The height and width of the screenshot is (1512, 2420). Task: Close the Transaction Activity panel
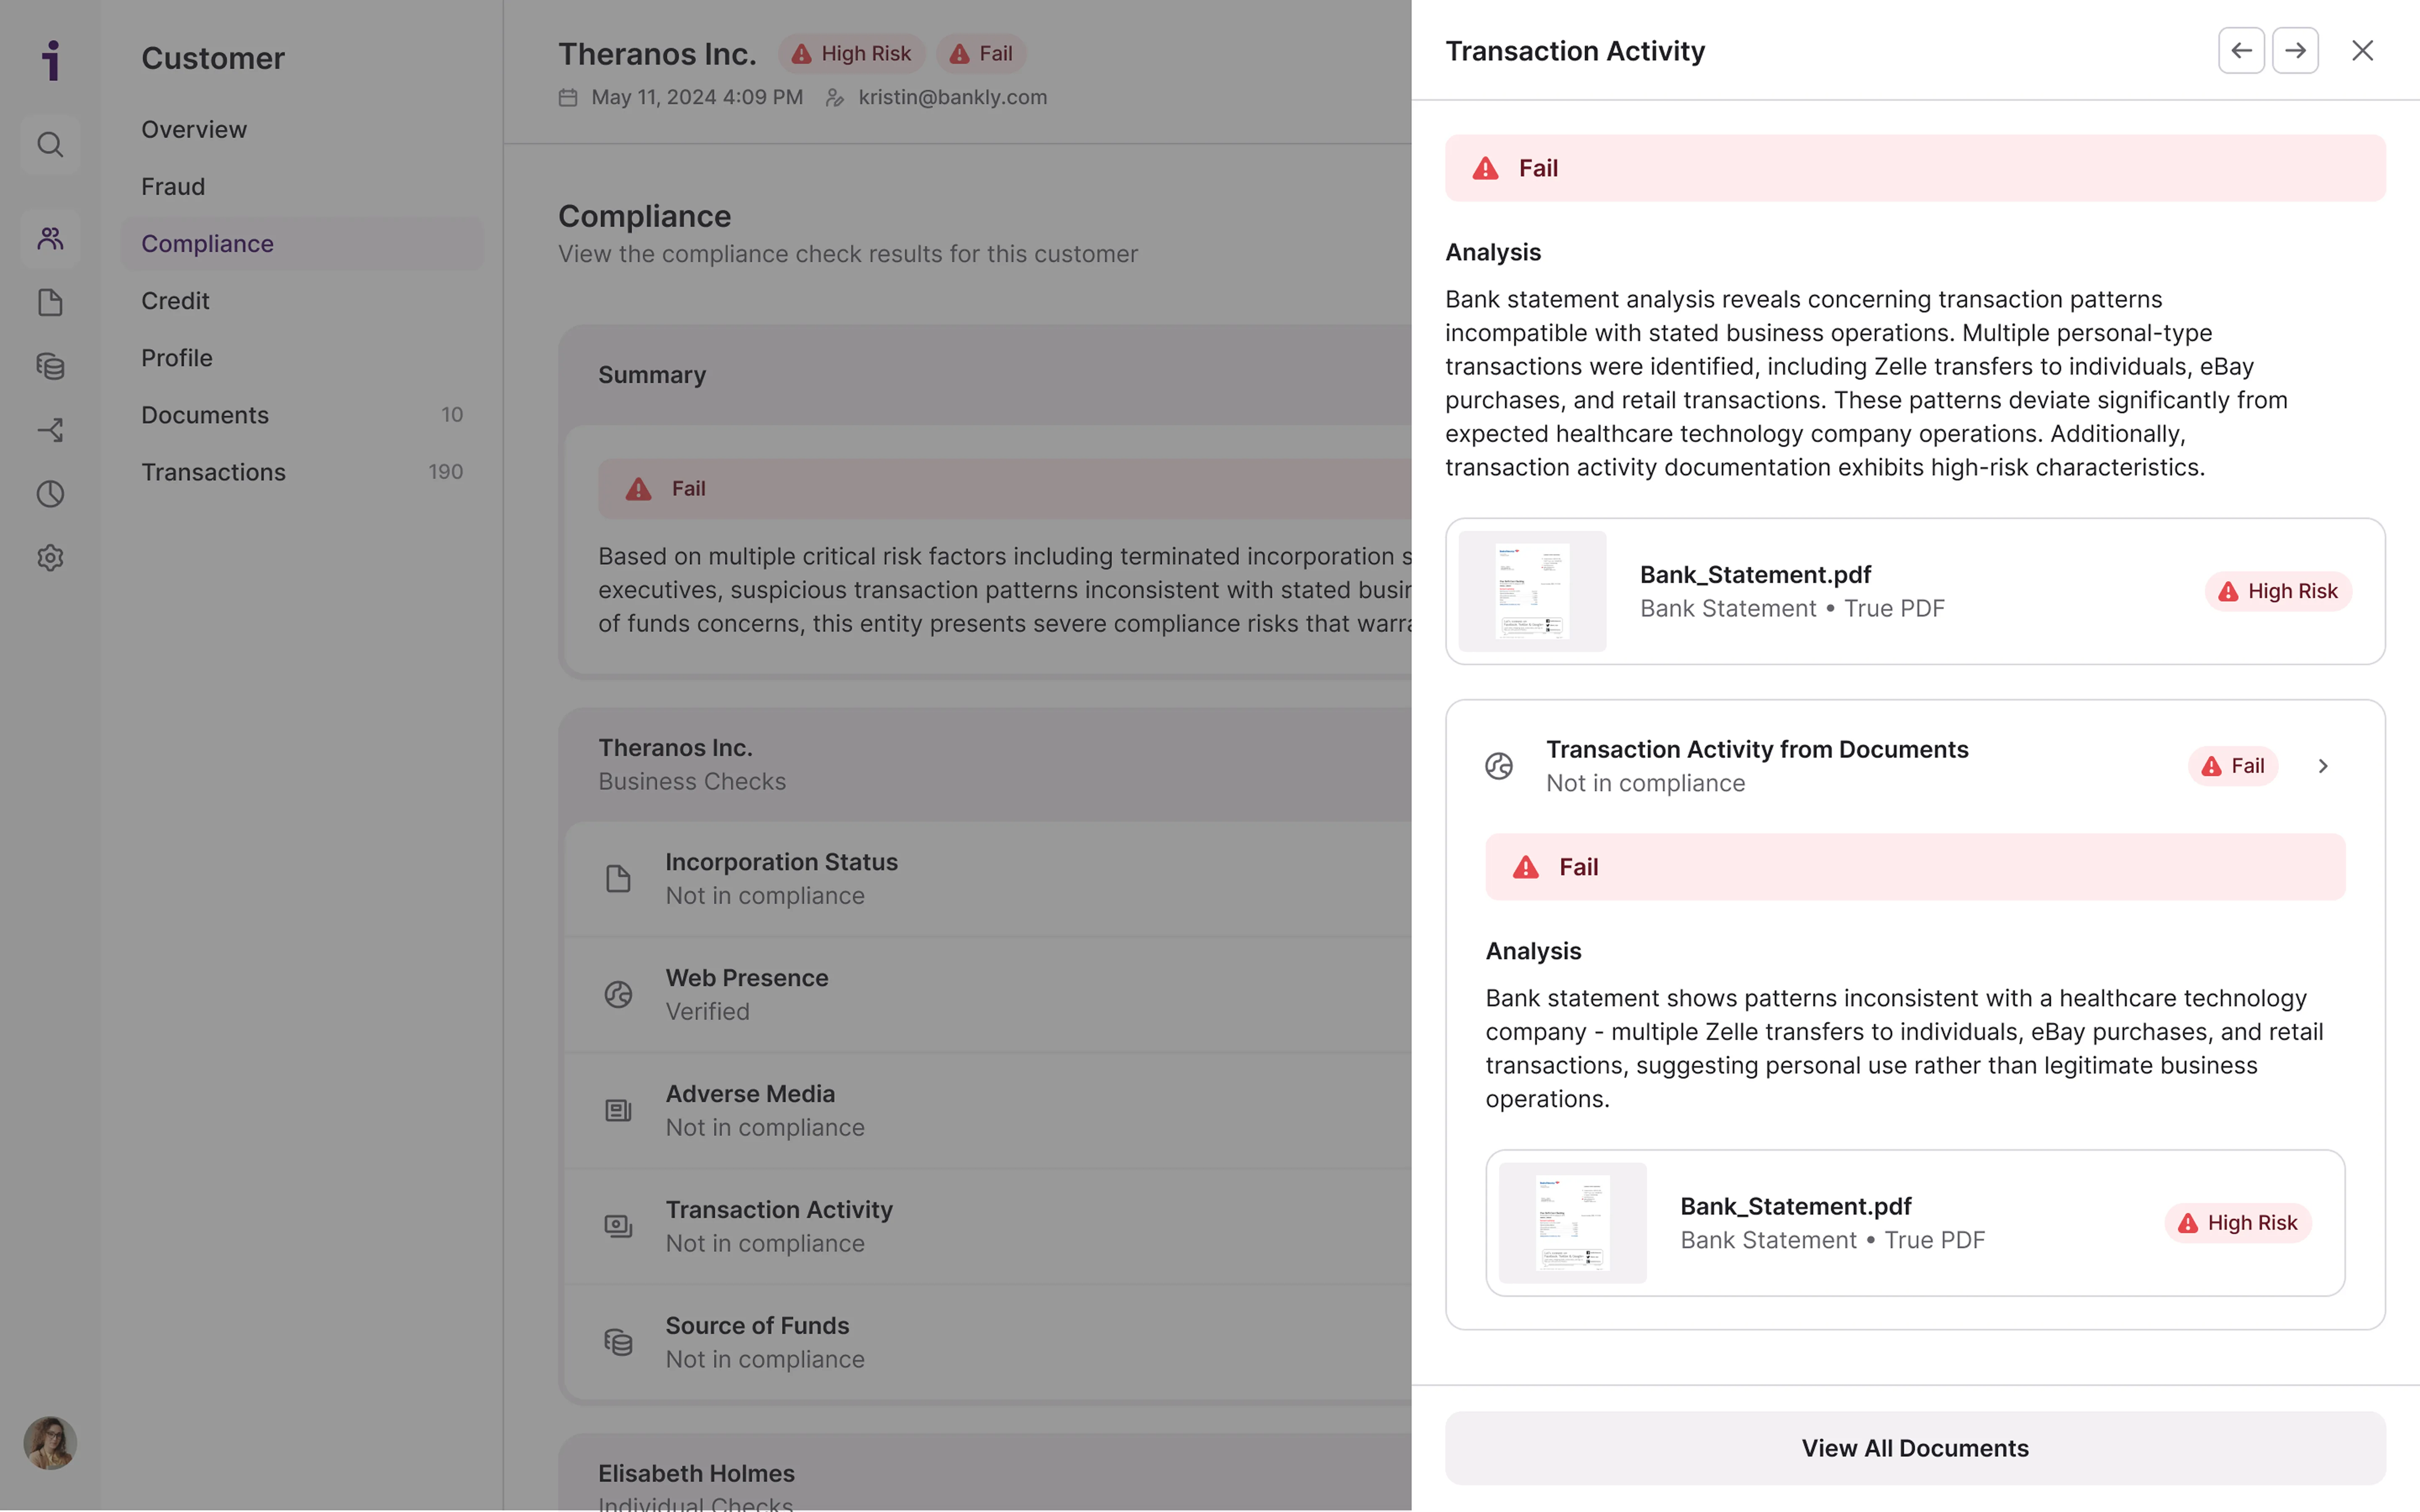click(x=2362, y=50)
